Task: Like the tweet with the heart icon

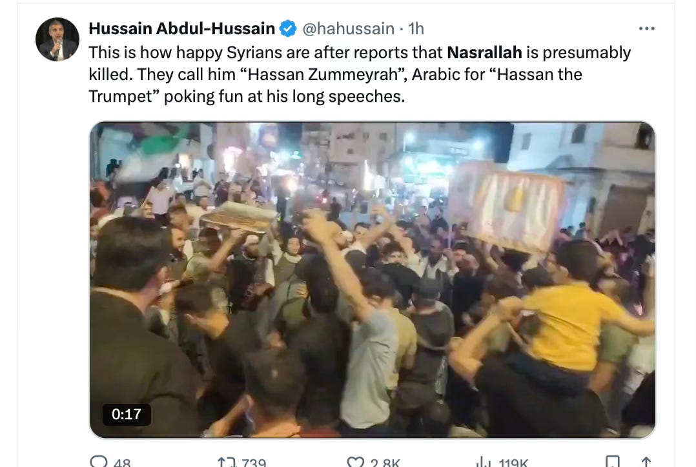Action: click(x=355, y=462)
